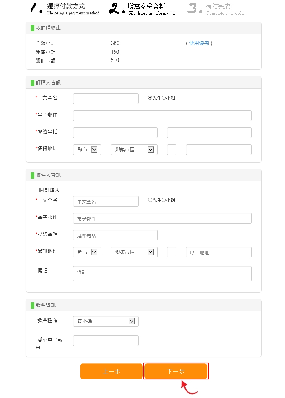Click the 愛心電子載具 carrier input field
Viewport: 285px width, 398px height.
(106, 341)
